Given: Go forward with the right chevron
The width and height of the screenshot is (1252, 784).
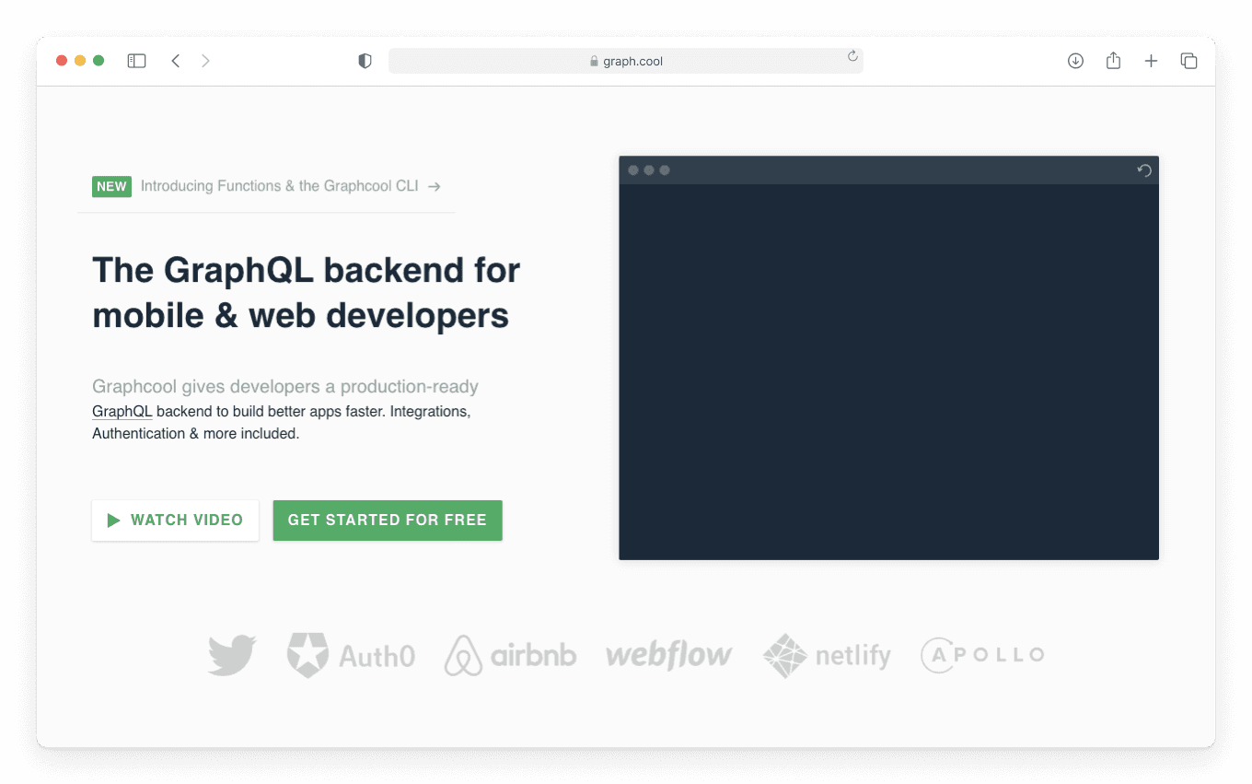Looking at the screenshot, I should [205, 61].
